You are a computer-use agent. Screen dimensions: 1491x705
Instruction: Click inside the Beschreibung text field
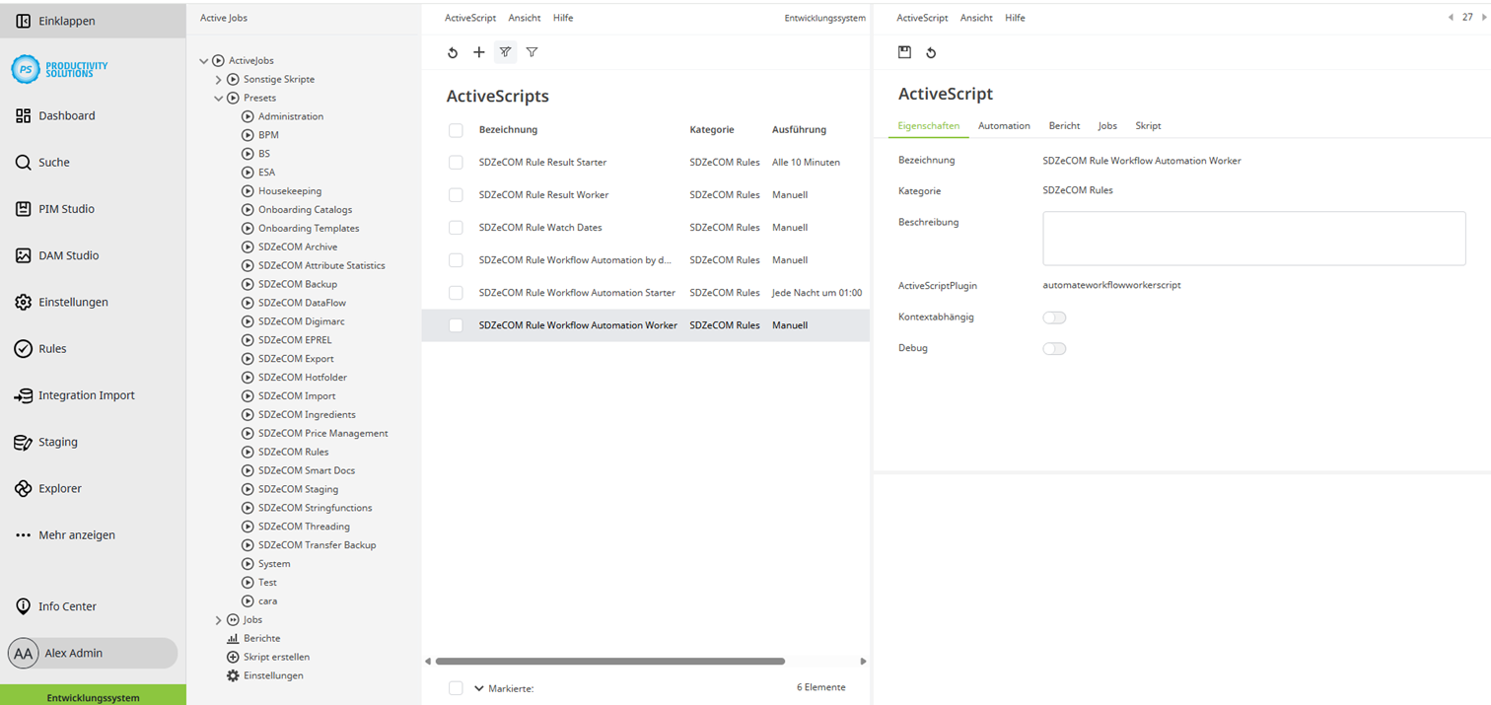tap(1253, 238)
